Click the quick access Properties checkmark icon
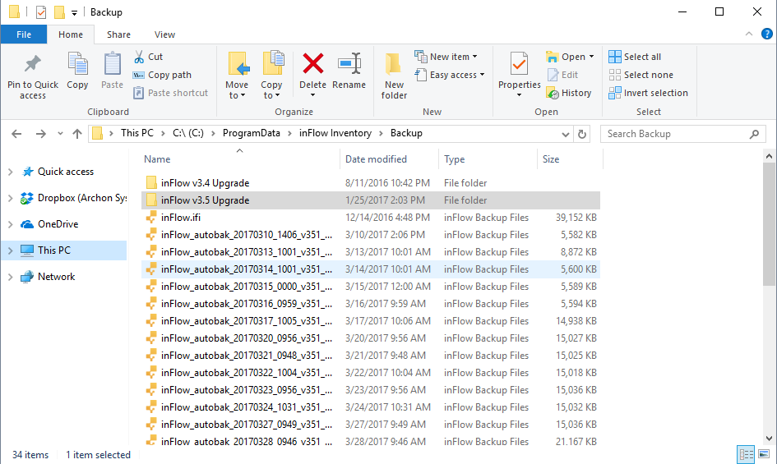Viewport: 777px width, 464px height. [x=41, y=11]
